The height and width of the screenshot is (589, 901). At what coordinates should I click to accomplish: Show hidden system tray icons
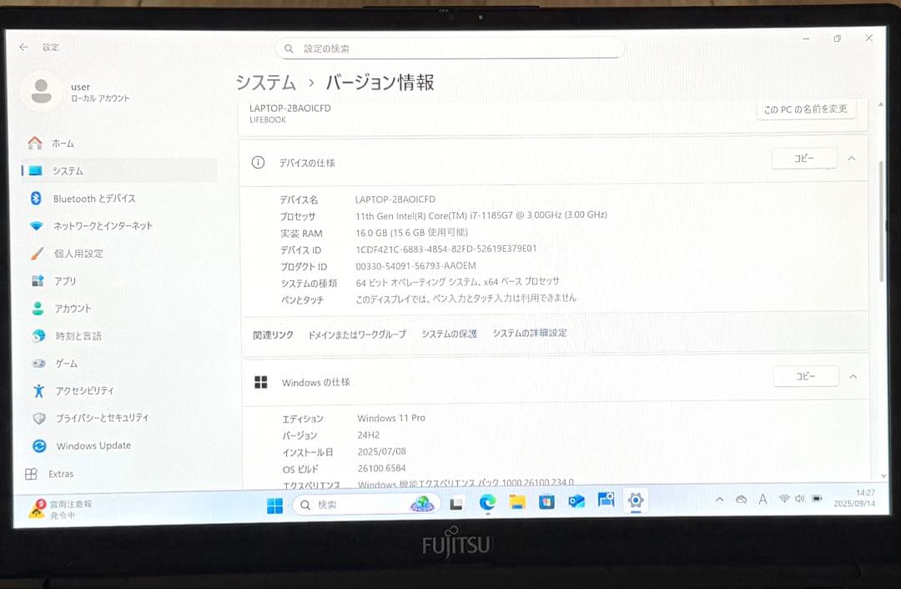pyautogui.click(x=719, y=500)
